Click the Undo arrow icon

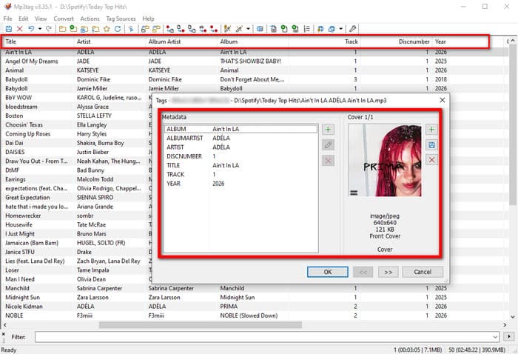pyautogui.click(x=31, y=29)
